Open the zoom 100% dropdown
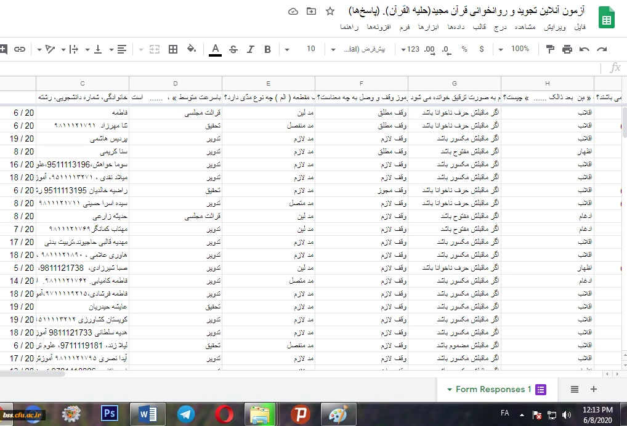The height and width of the screenshot is (426, 627). (x=514, y=49)
